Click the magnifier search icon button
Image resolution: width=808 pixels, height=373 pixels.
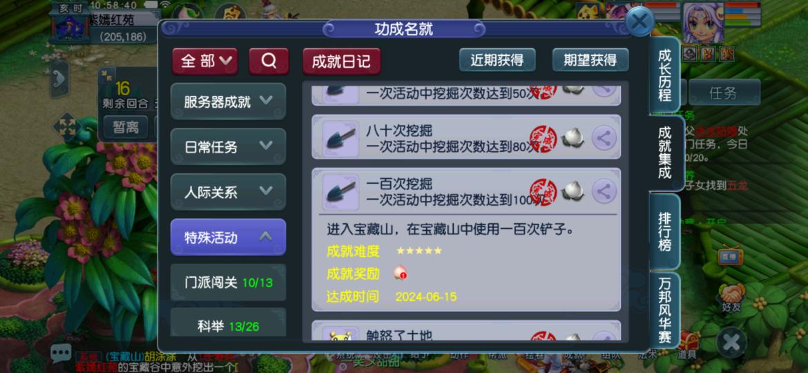269,61
